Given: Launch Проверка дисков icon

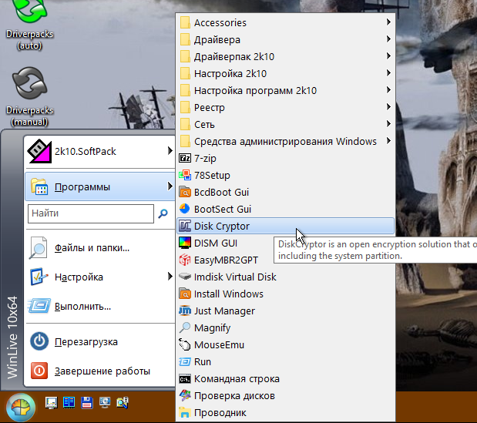Looking at the screenshot, I should pos(185,395).
